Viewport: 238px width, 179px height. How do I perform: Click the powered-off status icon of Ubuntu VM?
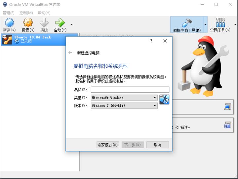(x=17, y=41)
